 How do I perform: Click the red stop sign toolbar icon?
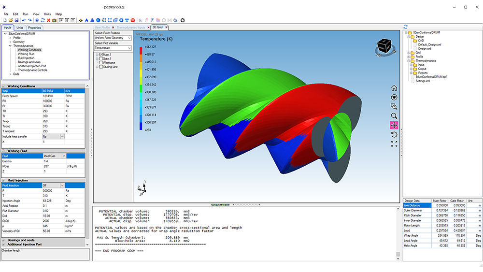(x=133, y=20)
